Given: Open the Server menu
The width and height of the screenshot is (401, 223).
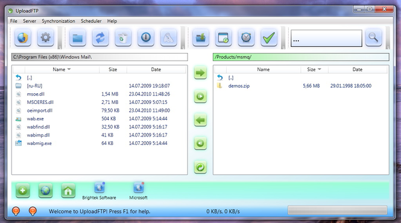Looking at the screenshot, I should click(x=30, y=21).
